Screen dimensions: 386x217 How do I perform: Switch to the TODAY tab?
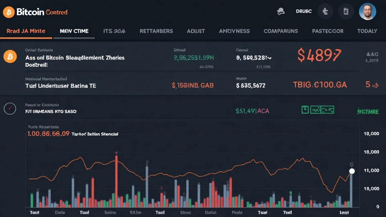(x=367, y=31)
